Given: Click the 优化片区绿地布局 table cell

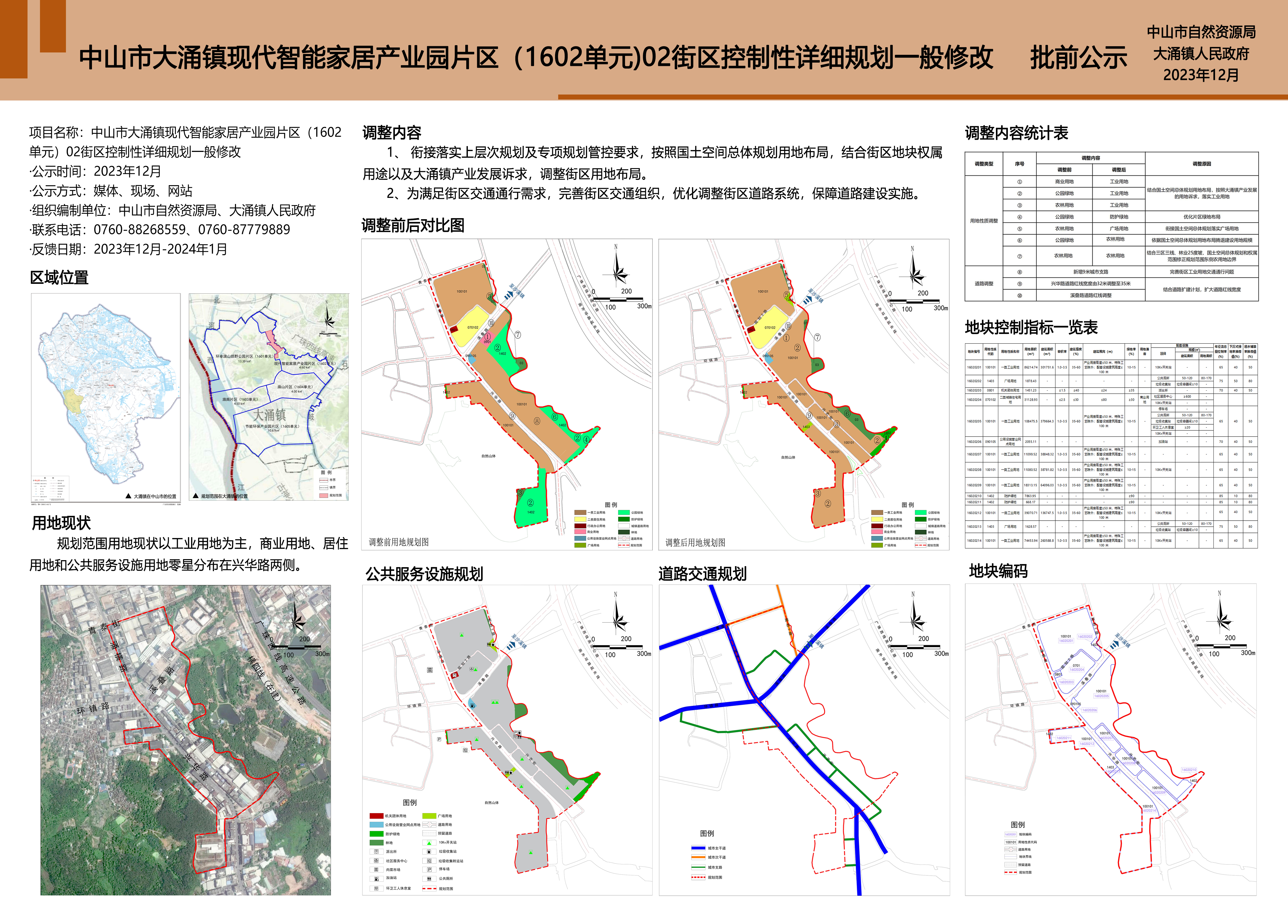Looking at the screenshot, I should pyautogui.click(x=1202, y=217).
